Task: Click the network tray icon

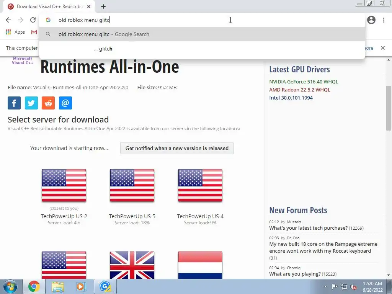Action: 344,287
